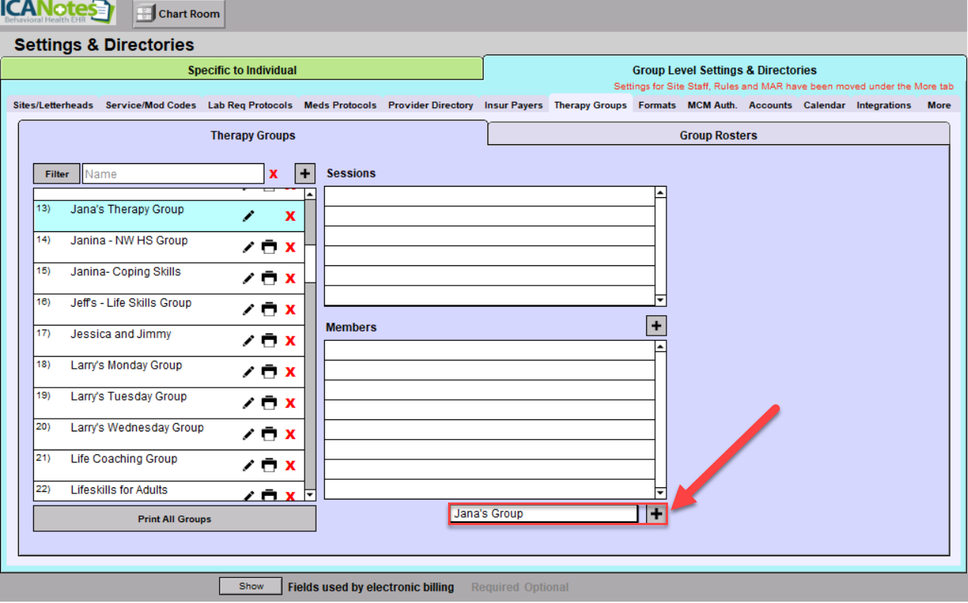Print the Janina - NW HS Group
The height and width of the screenshot is (603, 968).
(269, 247)
